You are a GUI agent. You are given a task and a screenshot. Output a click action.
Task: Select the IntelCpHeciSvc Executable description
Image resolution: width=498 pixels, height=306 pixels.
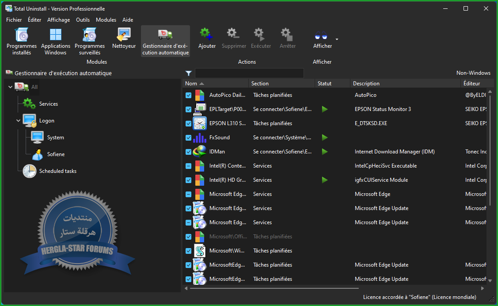click(x=386, y=165)
